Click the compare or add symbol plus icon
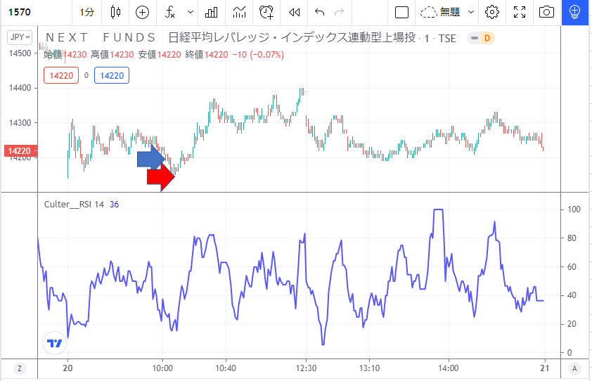The height and width of the screenshot is (381, 592). click(142, 12)
